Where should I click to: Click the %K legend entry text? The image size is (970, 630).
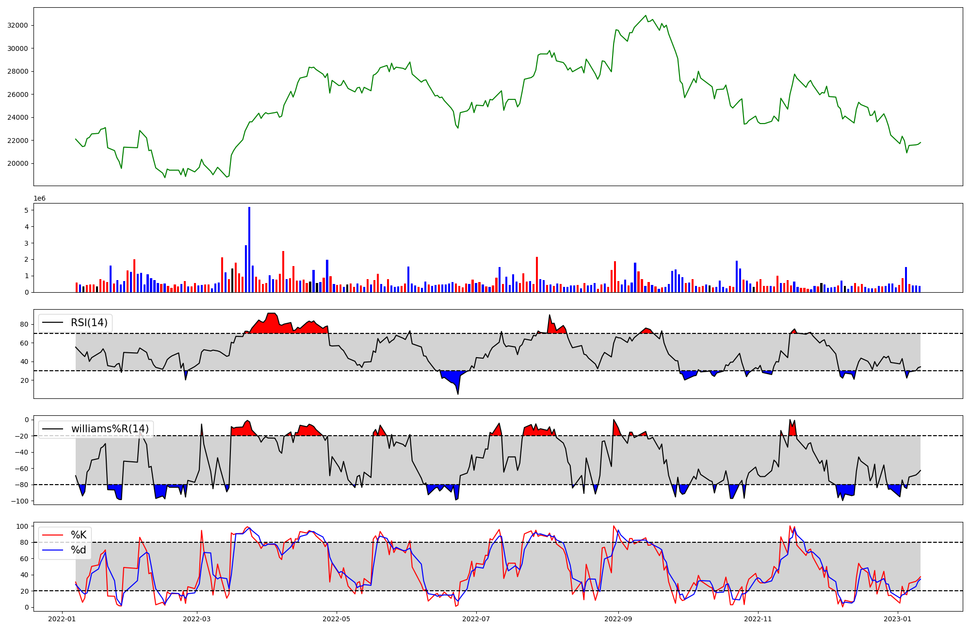coord(79,535)
